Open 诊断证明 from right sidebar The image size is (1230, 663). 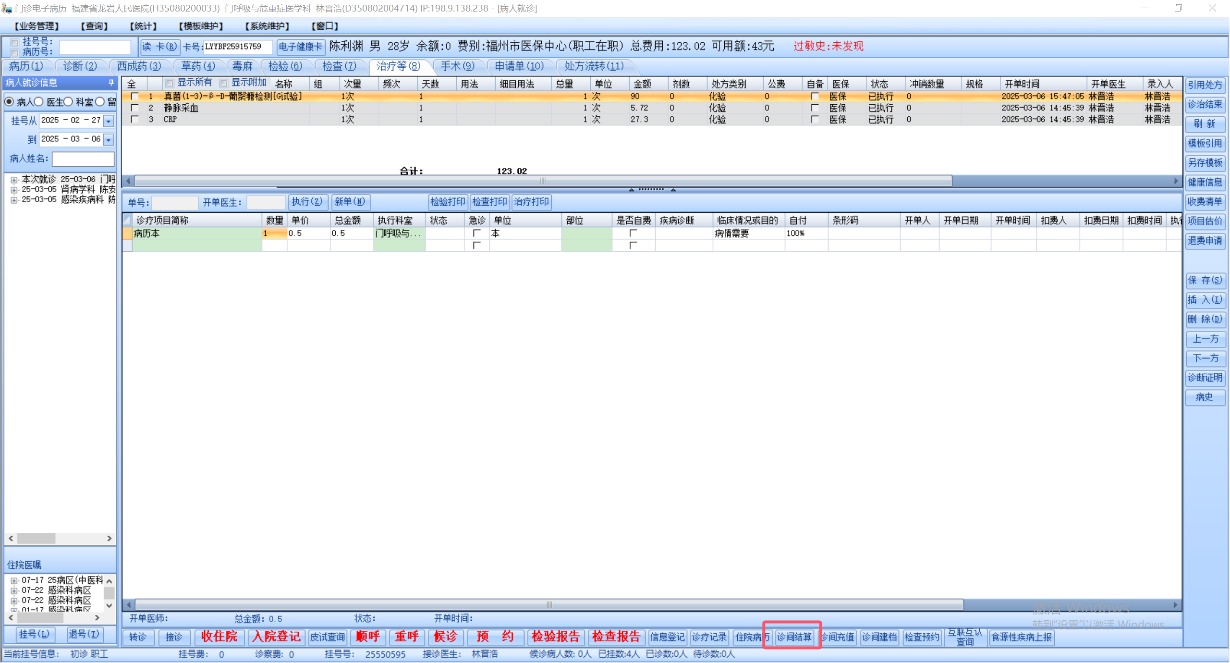1205,378
